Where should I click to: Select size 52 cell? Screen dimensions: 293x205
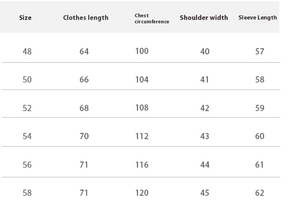27,108
